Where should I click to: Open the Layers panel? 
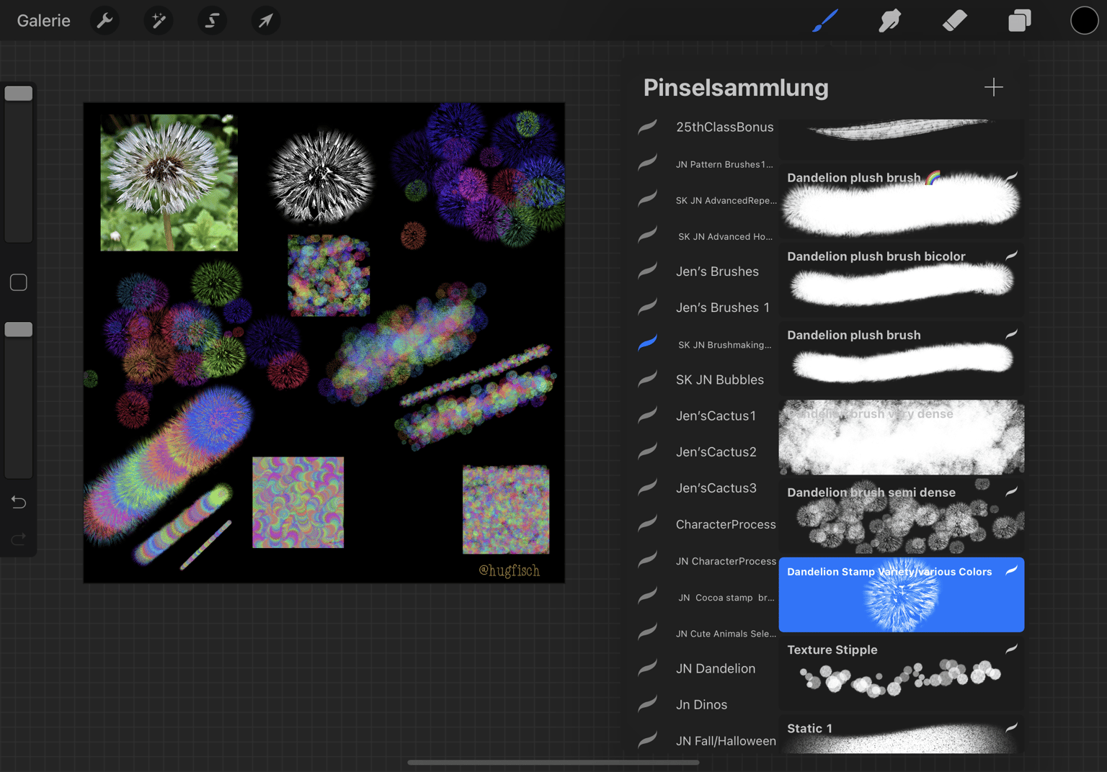point(1019,20)
